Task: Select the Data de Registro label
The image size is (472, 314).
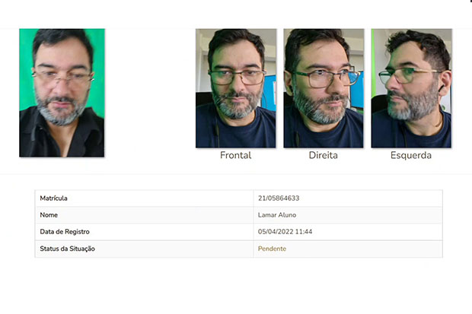Action: click(65, 232)
